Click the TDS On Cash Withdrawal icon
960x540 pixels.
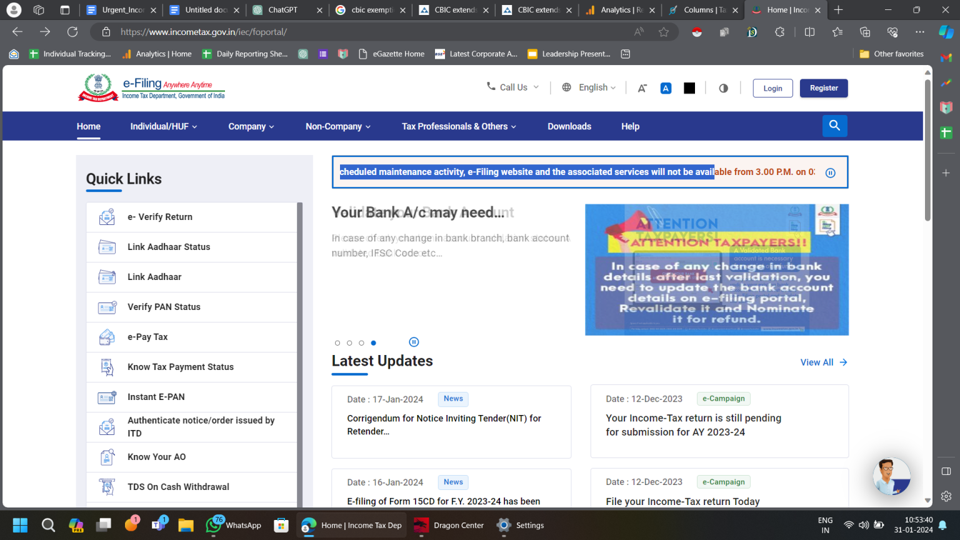click(x=107, y=487)
